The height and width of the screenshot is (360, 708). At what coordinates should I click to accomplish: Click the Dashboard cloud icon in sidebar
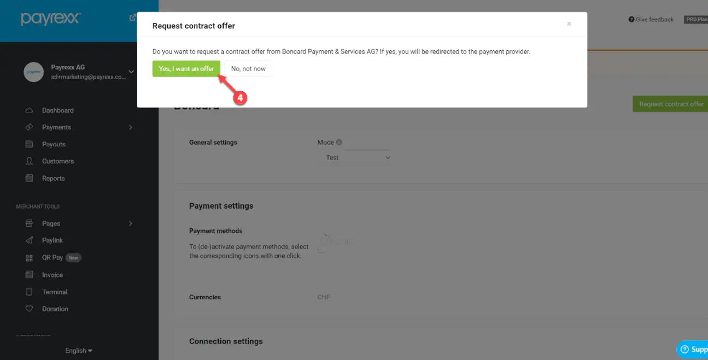click(30, 110)
